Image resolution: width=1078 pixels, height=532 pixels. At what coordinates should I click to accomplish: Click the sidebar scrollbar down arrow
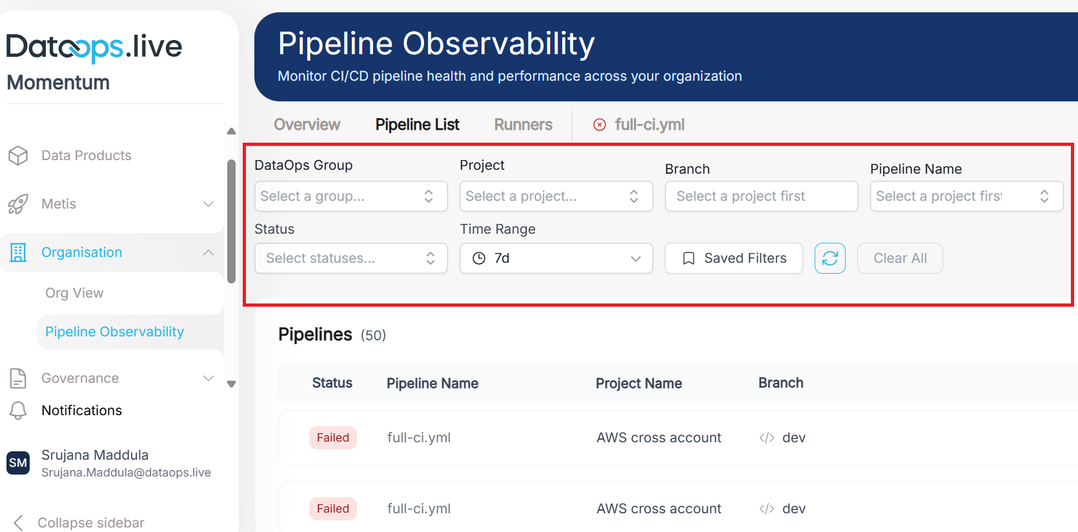(x=231, y=384)
